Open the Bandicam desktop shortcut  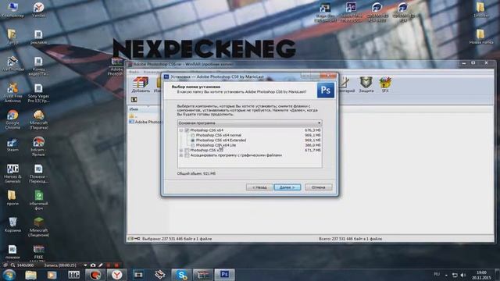(x=38, y=146)
